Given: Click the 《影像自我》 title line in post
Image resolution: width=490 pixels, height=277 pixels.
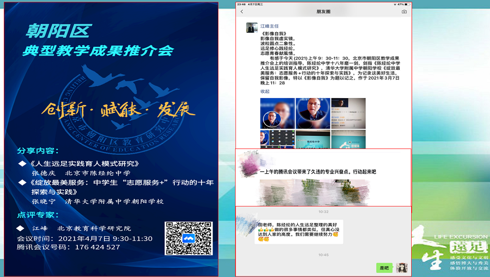Looking at the screenshot, I should (x=274, y=33).
